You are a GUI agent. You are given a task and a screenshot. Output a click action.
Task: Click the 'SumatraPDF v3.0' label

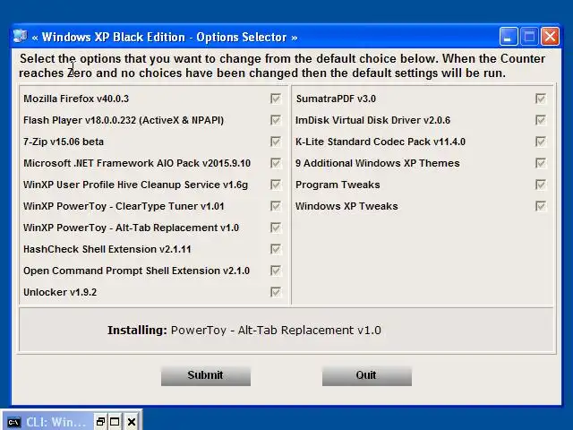point(336,99)
